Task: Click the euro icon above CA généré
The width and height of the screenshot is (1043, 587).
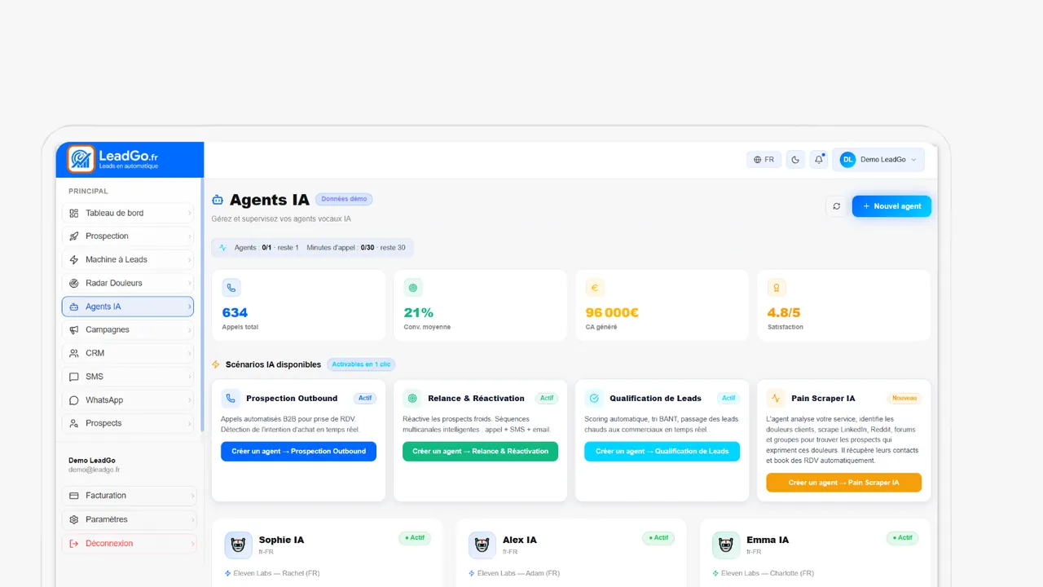Action: [x=595, y=288]
